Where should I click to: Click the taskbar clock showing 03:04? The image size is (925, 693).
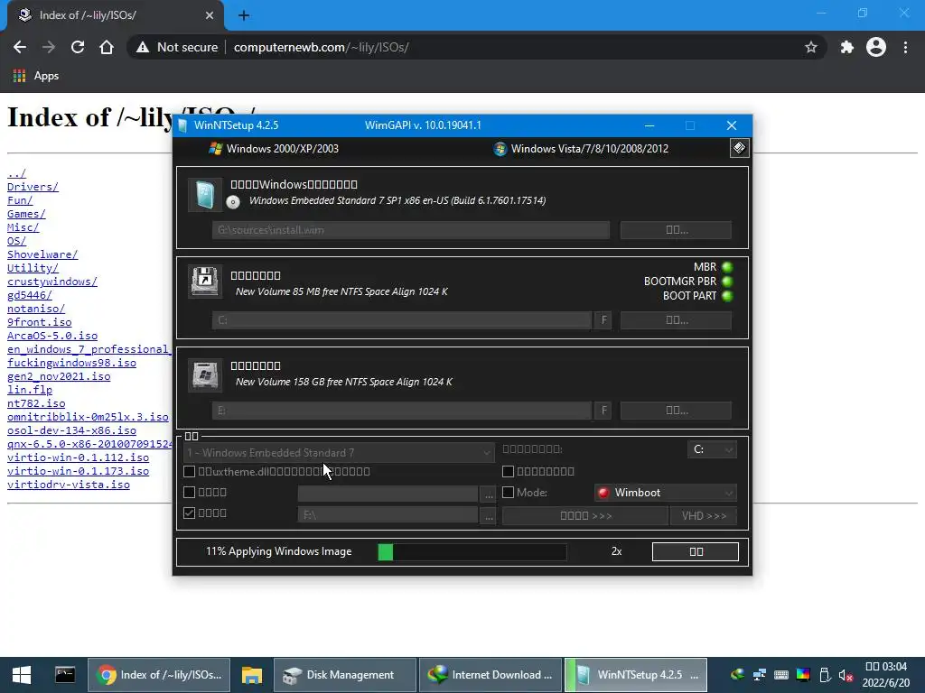[x=886, y=675]
